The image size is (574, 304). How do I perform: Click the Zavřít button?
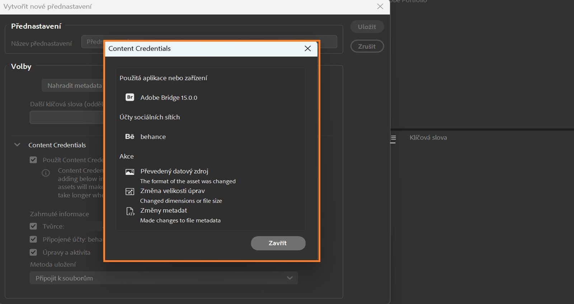pyautogui.click(x=278, y=243)
